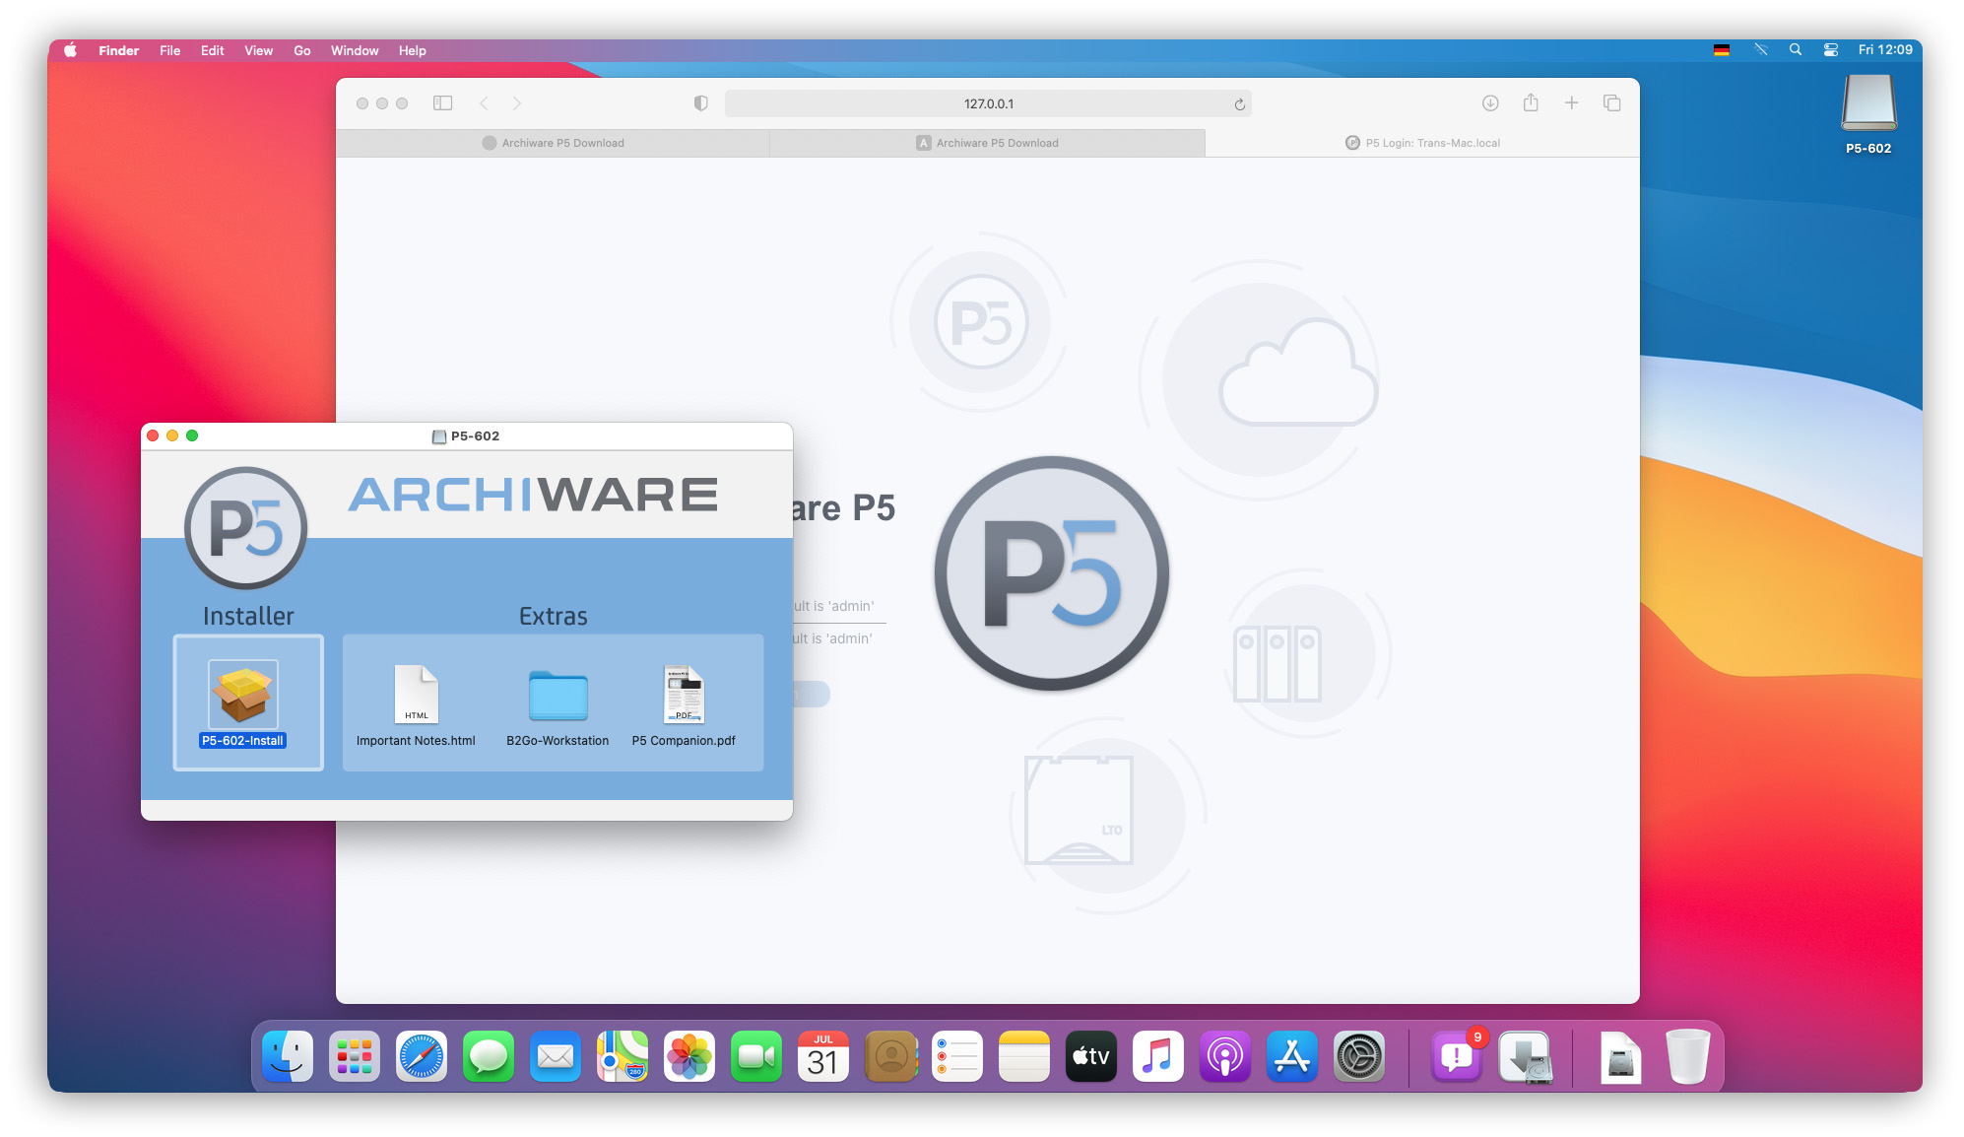The width and height of the screenshot is (1964, 1137).
Task: Open the Edit menu
Action: (x=213, y=50)
